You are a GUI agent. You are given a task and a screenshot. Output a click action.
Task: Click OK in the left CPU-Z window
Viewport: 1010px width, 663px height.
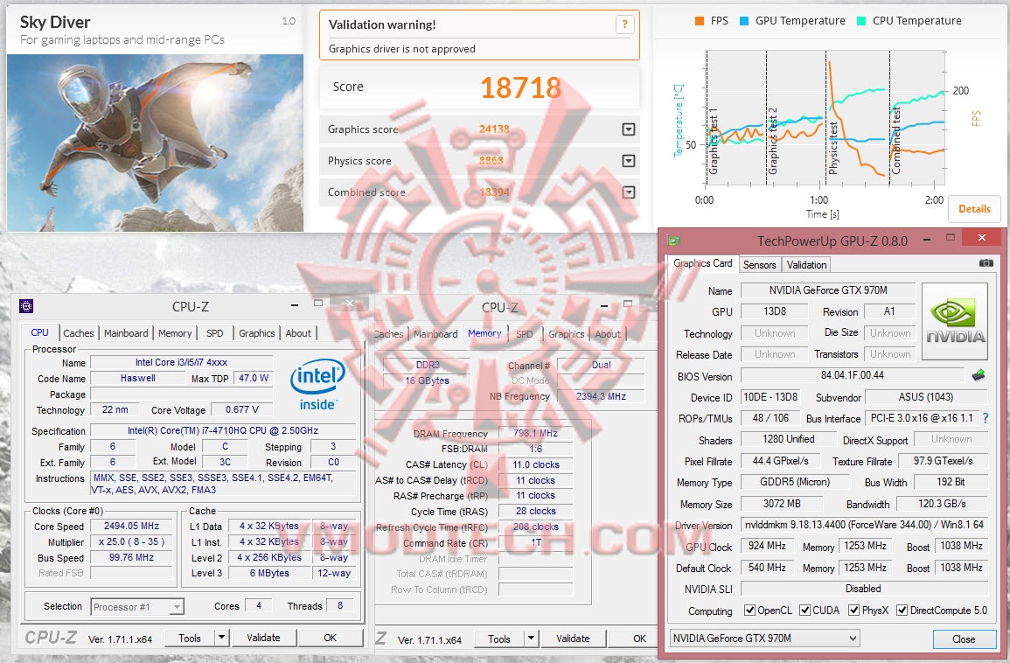(330, 638)
